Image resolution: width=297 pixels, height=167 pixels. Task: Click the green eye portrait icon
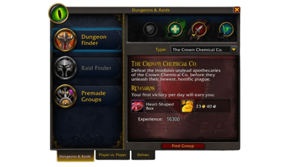58,13
